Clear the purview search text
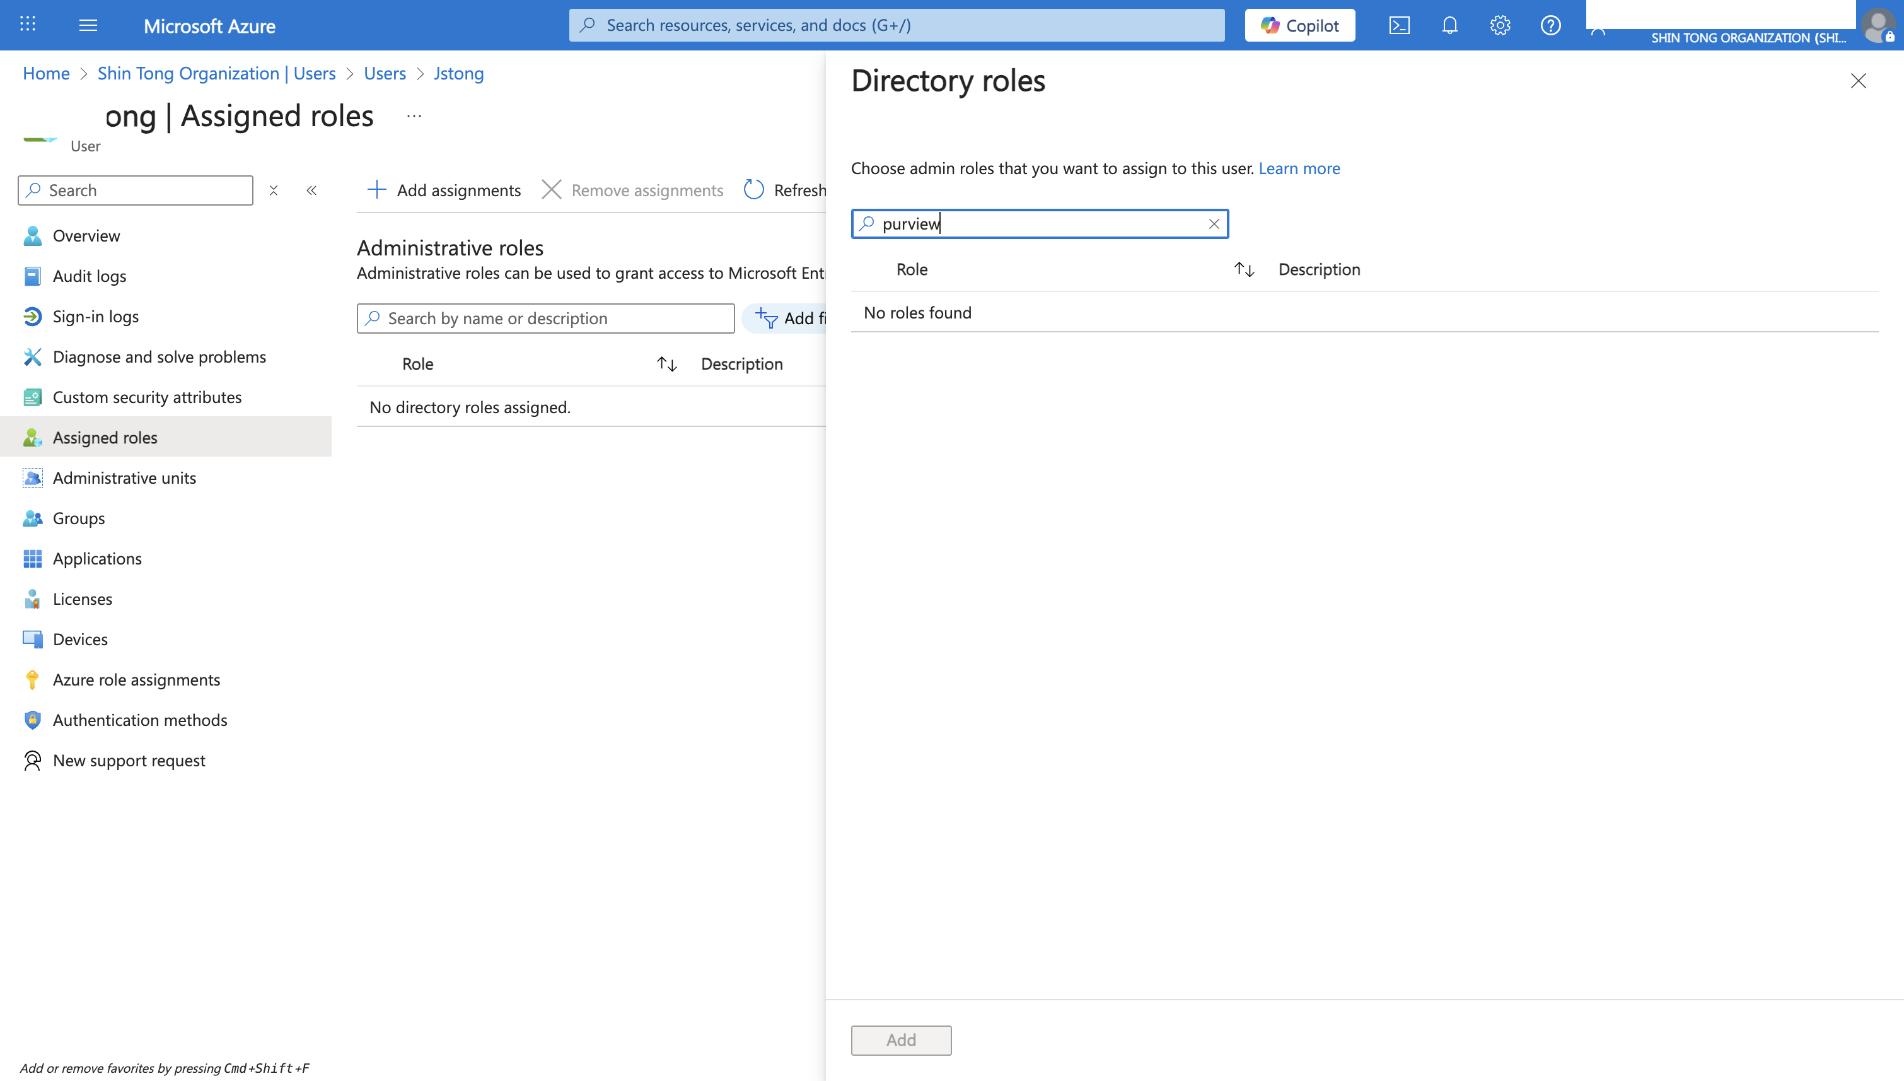Screen dimensions: 1904x1081 tap(1215, 223)
